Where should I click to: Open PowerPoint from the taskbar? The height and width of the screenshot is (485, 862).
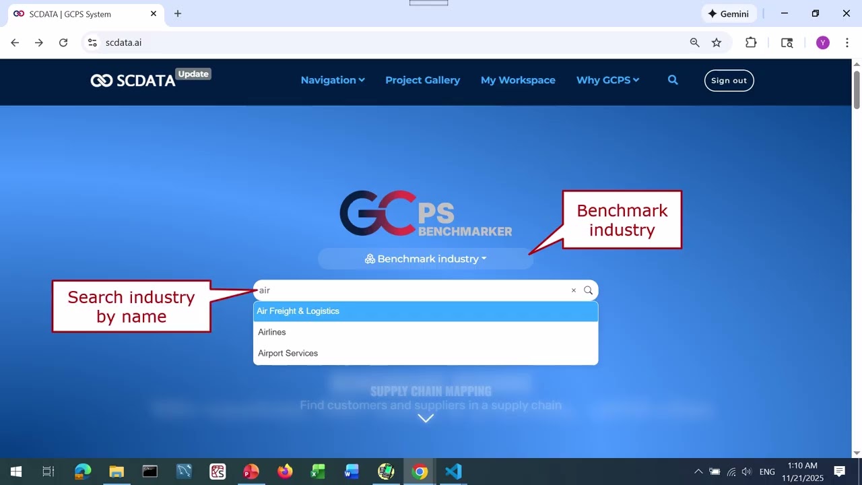point(251,472)
